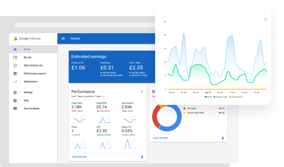Click VIEW REPORT under Performance
Image resolution: width=284 pixels, height=167 pixels.
click(80, 157)
